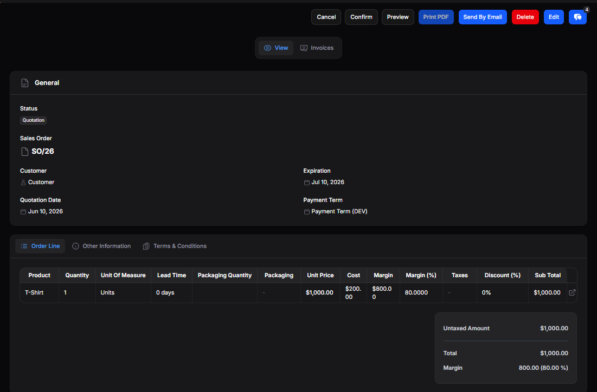Screen dimensions: 597x392
Task: Click the expiration date Jul 10, 2026
Action: (328, 182)
